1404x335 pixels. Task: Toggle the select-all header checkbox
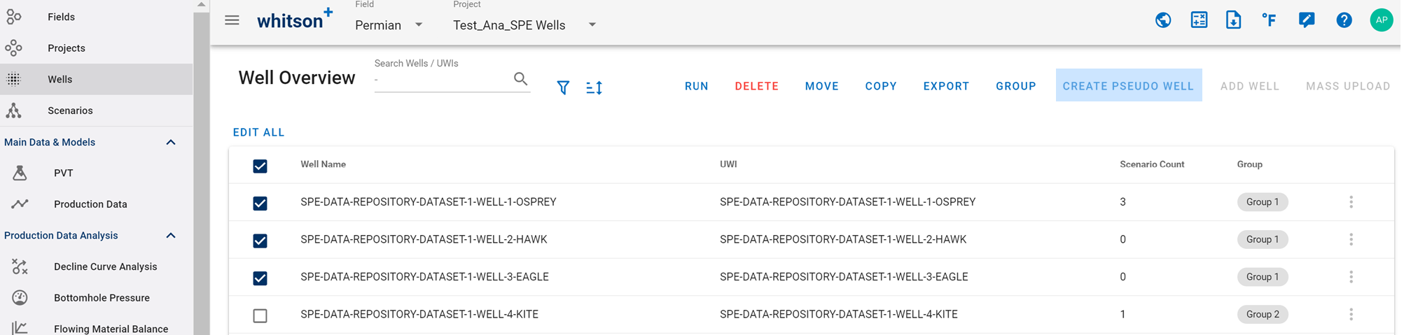coord(260,166)
